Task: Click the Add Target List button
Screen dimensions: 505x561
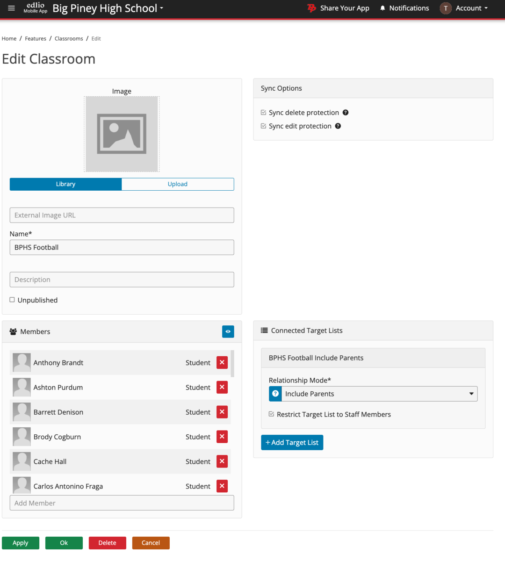Action: (292, 442)
